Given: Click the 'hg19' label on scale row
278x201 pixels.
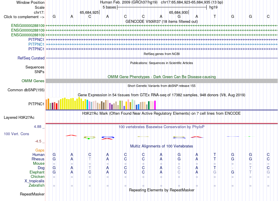Looking at the screenshot, I should tap(213, 7).
